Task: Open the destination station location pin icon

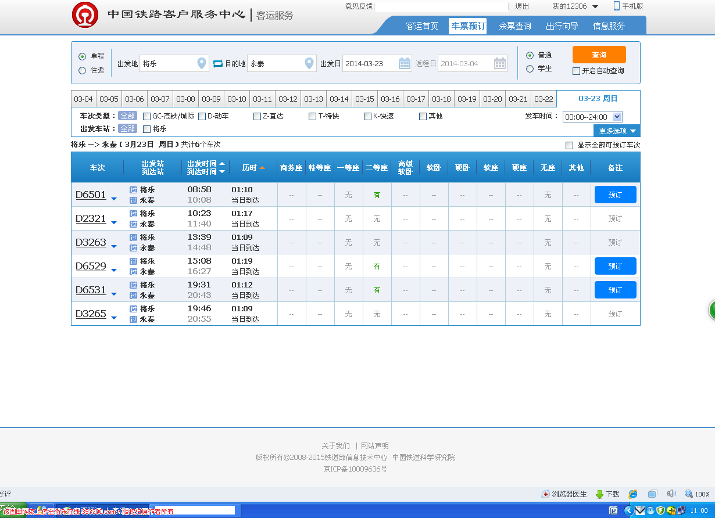Action: [309, 63]
